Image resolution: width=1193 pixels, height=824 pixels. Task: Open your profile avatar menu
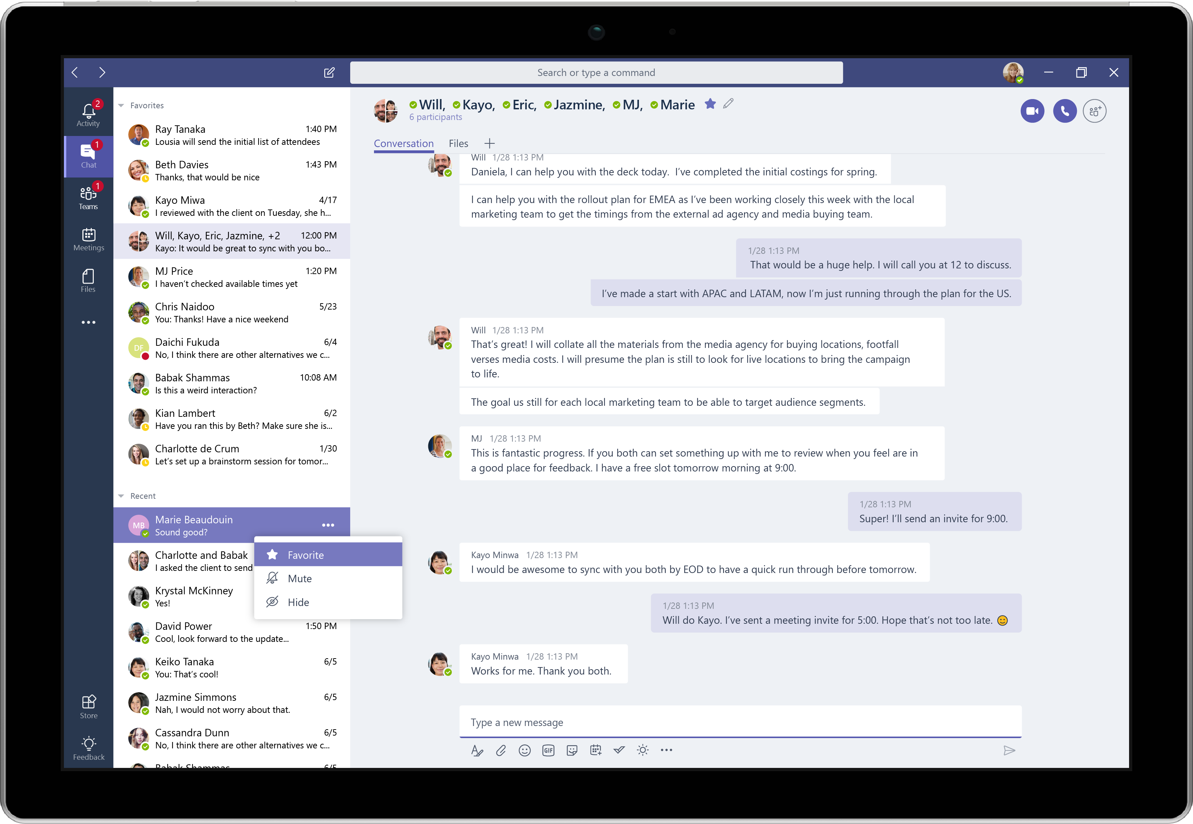[x=1013, y=72]
